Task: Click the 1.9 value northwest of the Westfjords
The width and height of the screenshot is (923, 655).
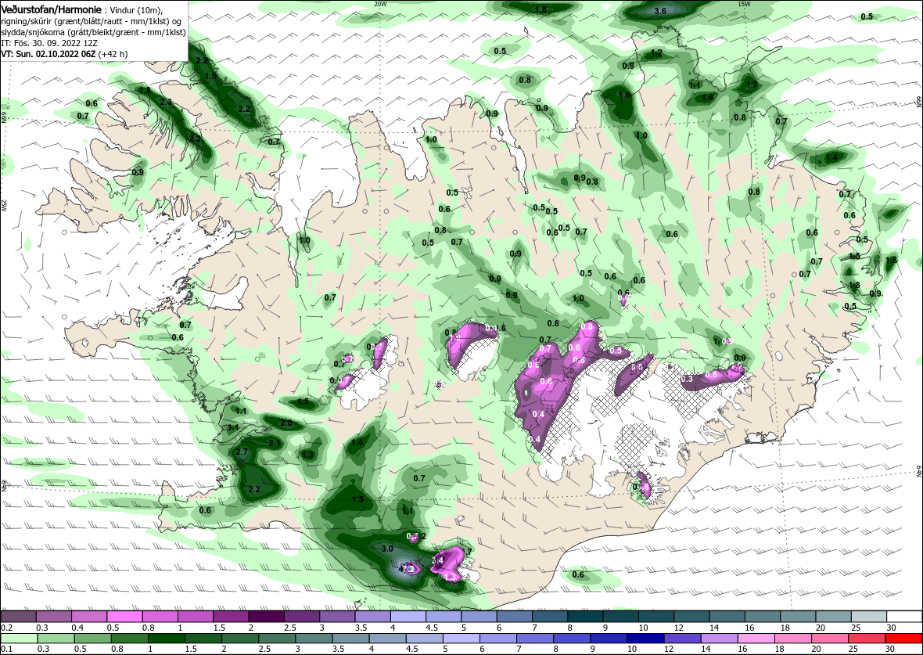Action: [210, 77]
